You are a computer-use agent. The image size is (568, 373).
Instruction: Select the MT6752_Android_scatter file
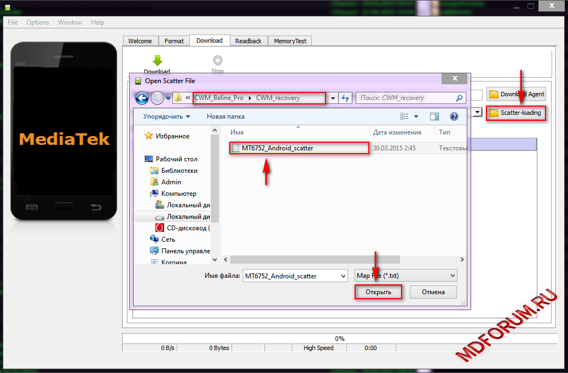click(x=277, y=148)
